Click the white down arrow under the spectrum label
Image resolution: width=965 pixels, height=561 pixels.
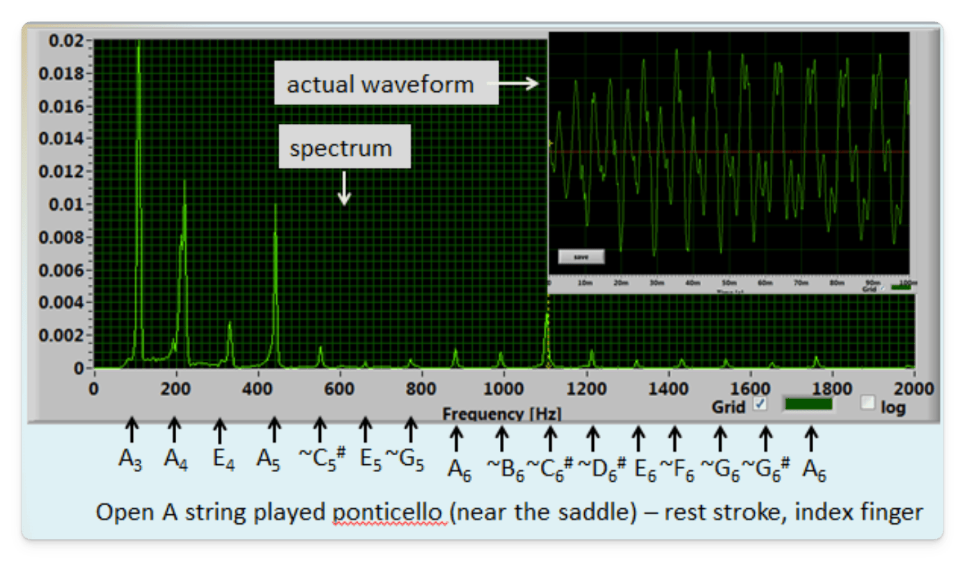click(344, 188)
